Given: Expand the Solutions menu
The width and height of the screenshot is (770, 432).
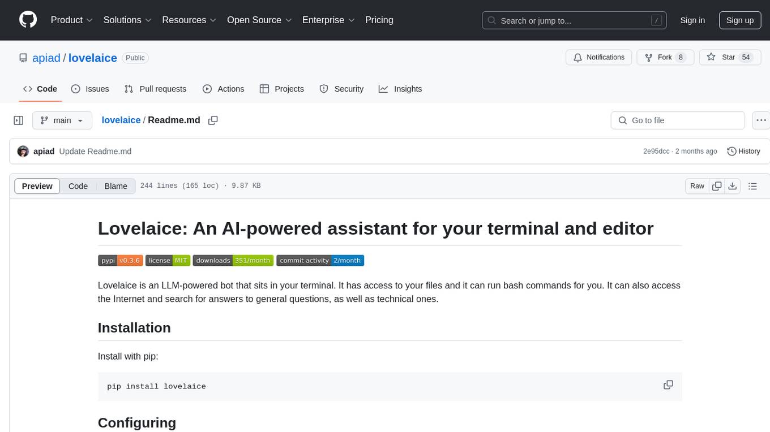Looking at the screenshot, I should pos(127,20).
